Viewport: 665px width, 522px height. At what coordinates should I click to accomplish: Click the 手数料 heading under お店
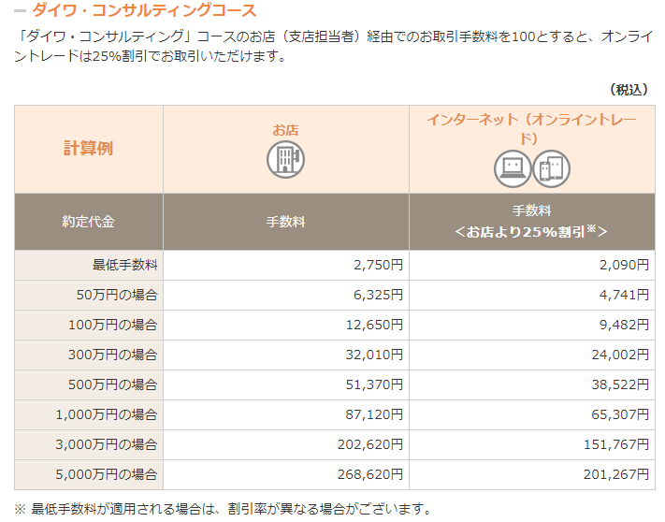(x=285, y=222)
